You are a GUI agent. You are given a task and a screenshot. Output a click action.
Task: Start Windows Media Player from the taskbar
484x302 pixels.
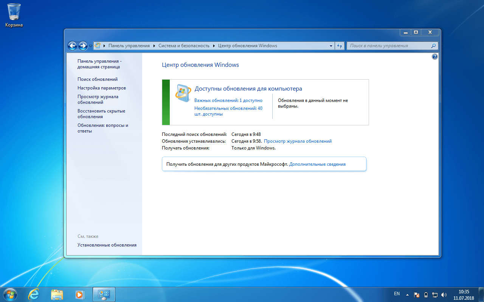80,294
